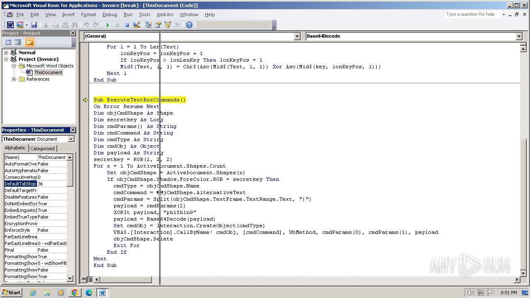Open Microsoft Edge from taskbar
Viewport: 530px width, 298px height.
[x=89, y=293]
